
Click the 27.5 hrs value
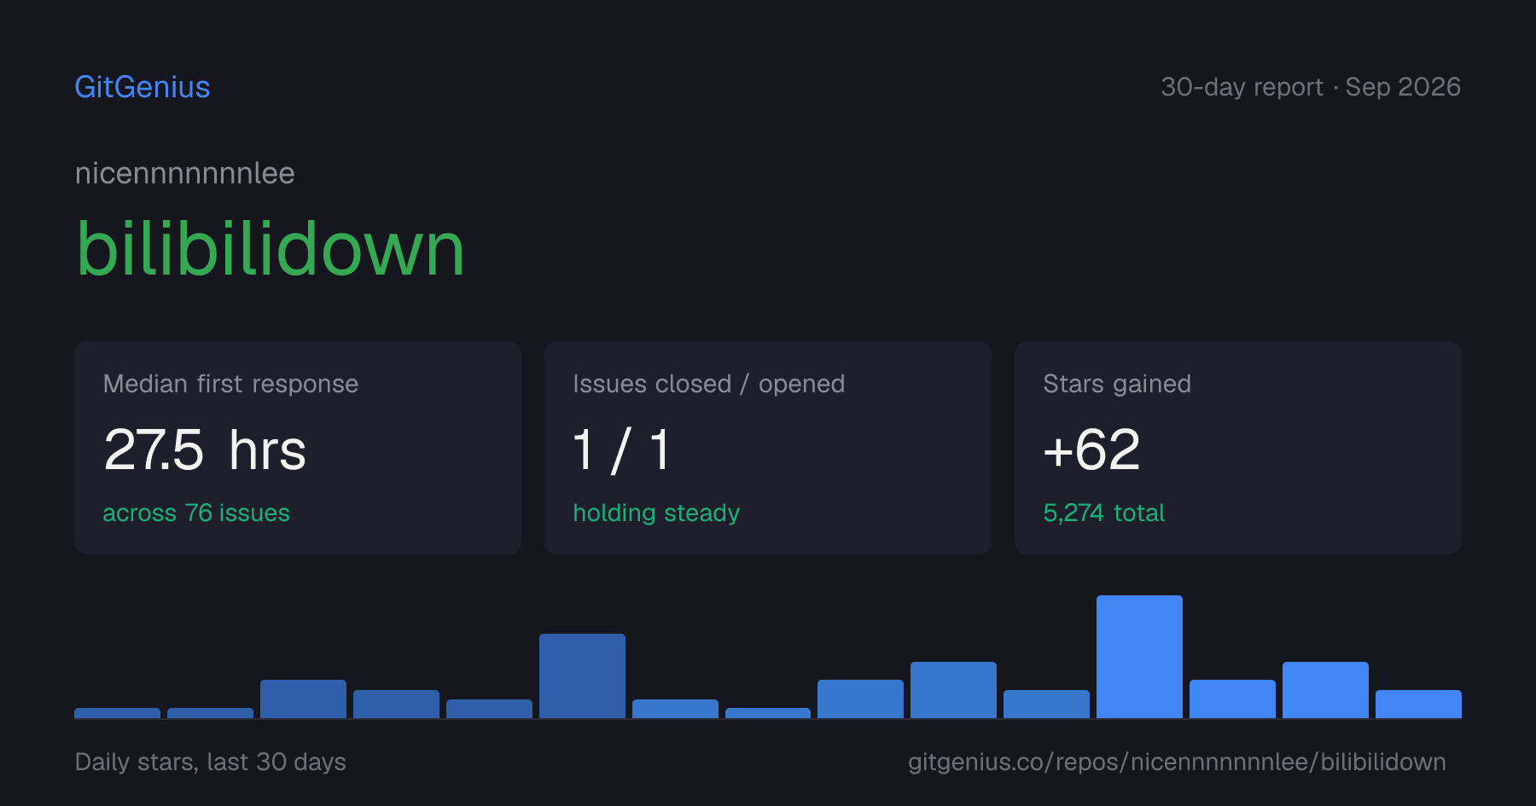point(205,449)
